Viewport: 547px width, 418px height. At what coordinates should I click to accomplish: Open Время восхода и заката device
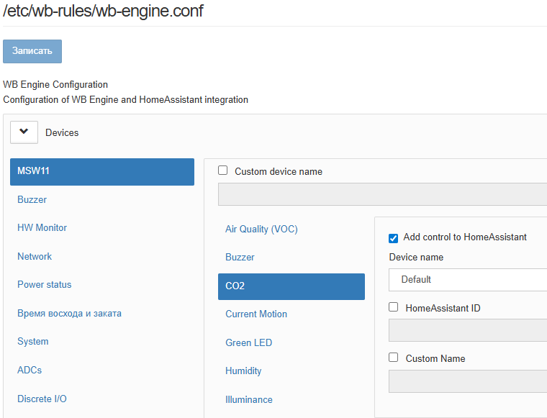(x=70, y=314)
